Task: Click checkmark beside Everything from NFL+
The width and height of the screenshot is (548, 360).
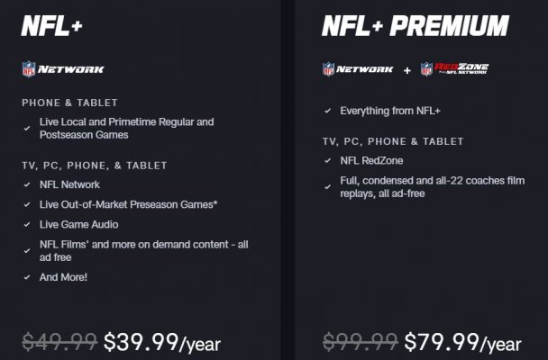Action: [x=327, y=111]
